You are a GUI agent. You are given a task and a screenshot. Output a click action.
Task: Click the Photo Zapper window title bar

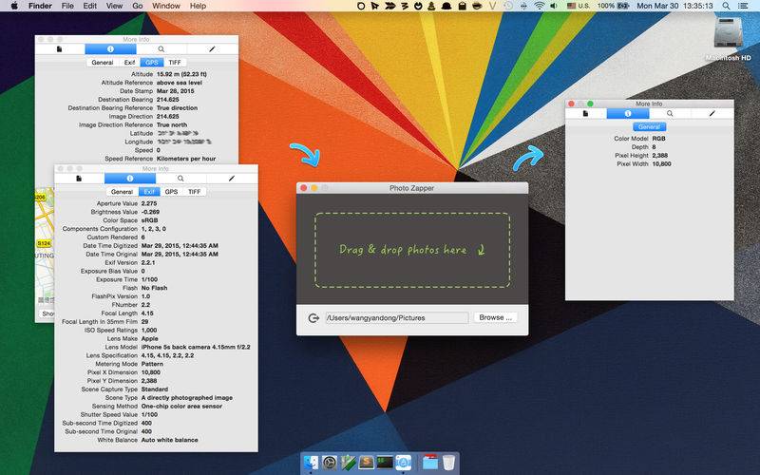tap(412, 188)
